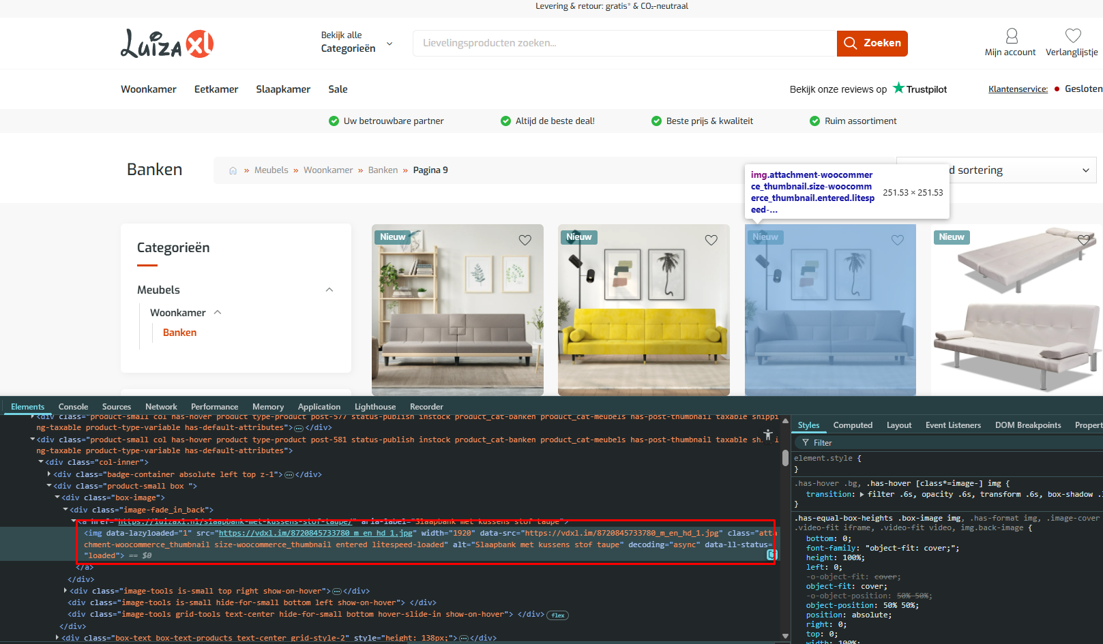The image size is (1103, 644).
Task: Click the Klantenservice link
Action: click(x=1018, y=89)
